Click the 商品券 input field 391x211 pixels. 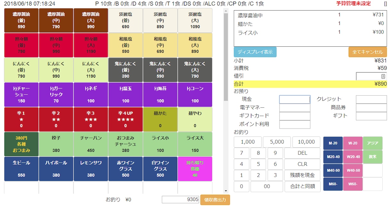coord(371,108)
